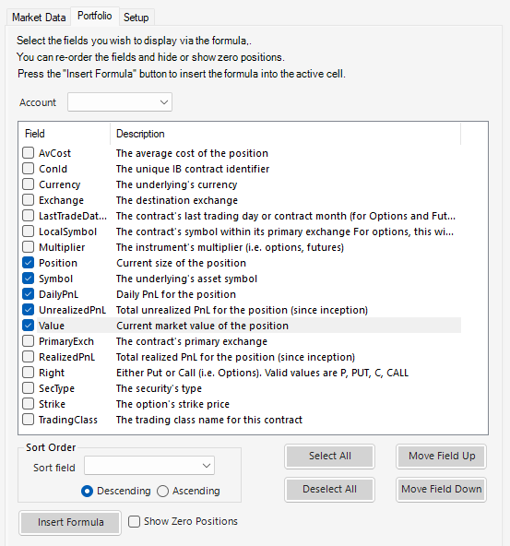Screen dimensions: 510x546
Task: Click 'The underlying's asset symbol' description
Action: 186,279
